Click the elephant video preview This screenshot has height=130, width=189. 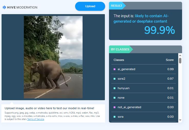pyautogui.click(x=53, y=57)
